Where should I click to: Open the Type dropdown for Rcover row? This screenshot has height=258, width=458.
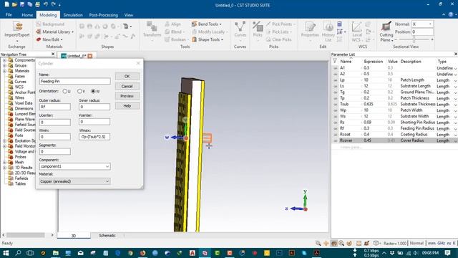tap(455, 140)
